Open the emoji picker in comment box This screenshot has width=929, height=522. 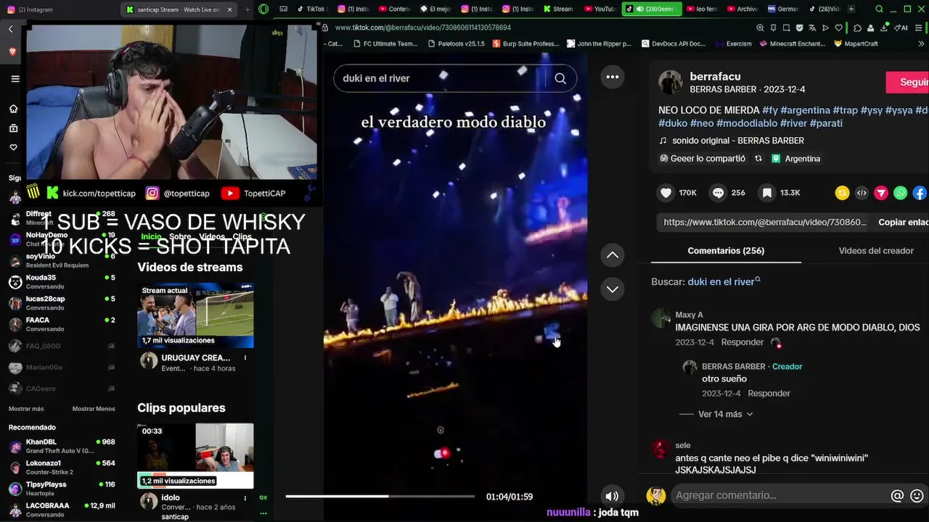click(917, 496)
